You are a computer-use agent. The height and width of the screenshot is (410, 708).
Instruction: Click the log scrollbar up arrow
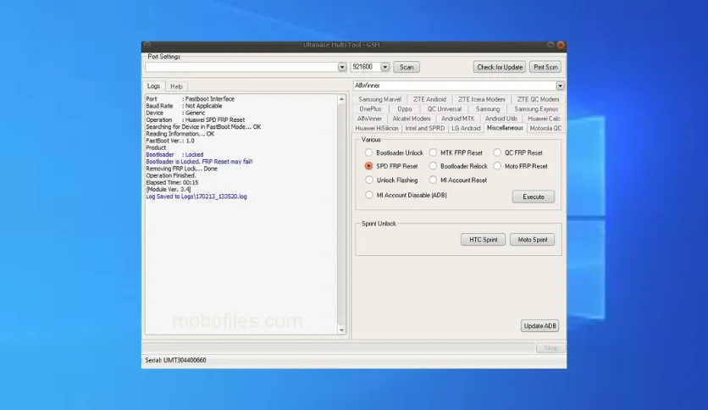pyautogui.click(x=341, y=99)
